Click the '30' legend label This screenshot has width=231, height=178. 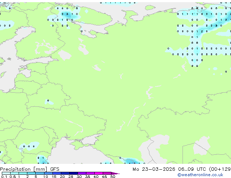(x=79, y=177)
